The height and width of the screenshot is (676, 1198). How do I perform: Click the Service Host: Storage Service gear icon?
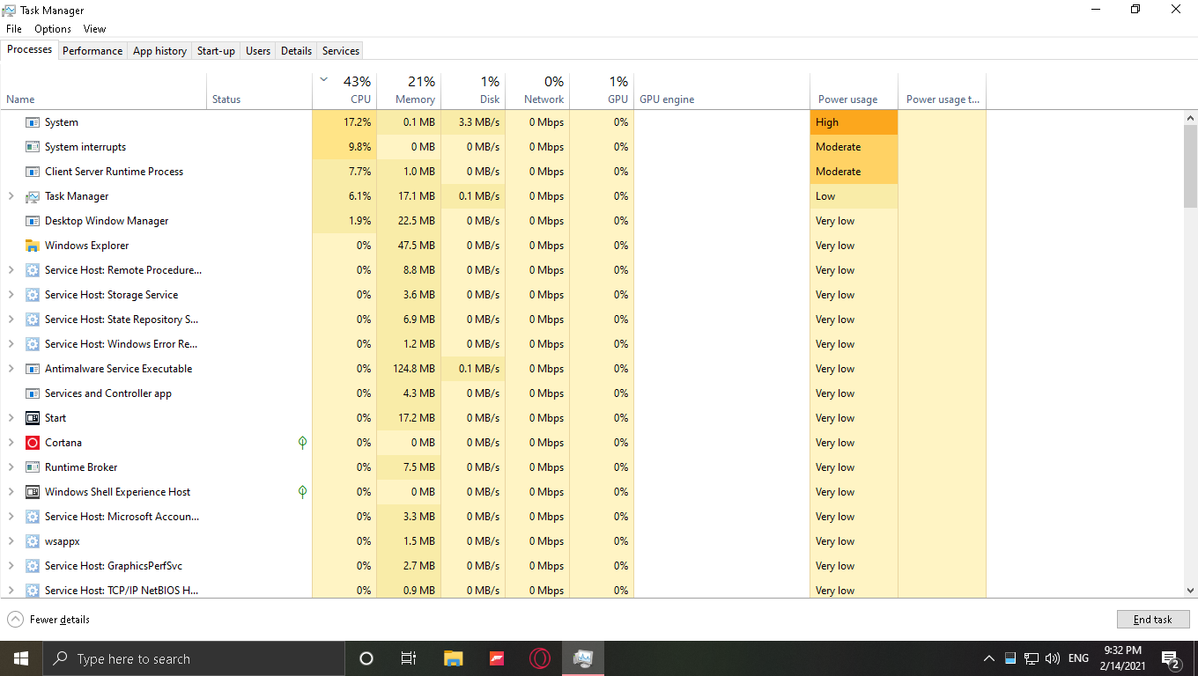click(x=33, y=295)
